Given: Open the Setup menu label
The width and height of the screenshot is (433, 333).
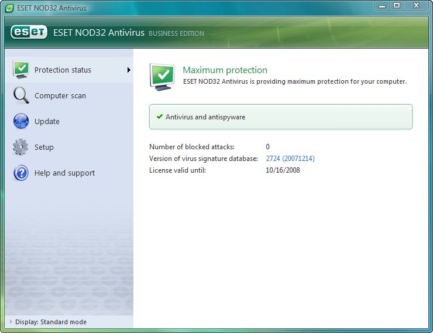Looking at the screenshot, I should tap(44, 147).
